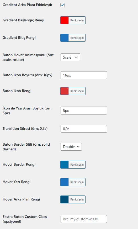Uncheck the Gradient Arka Planı Etkinleştir checkbox
Screen dimensions: 138x229
62,5
